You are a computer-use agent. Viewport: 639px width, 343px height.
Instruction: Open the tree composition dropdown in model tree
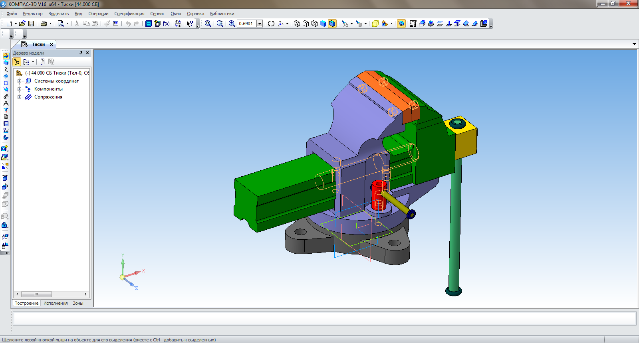coord(33,62)
